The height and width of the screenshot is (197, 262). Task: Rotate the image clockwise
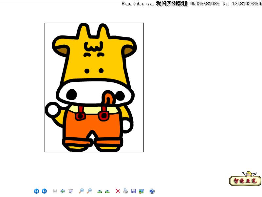[x=100, y=191]
